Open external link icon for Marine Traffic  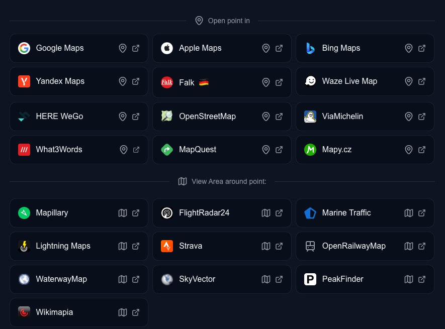click(422, 213)
